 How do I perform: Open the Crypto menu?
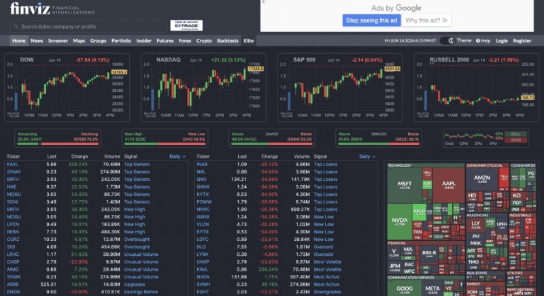point(204,41)
